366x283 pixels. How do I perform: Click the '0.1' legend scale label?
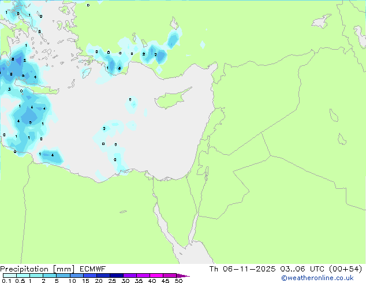pos(6,281)
